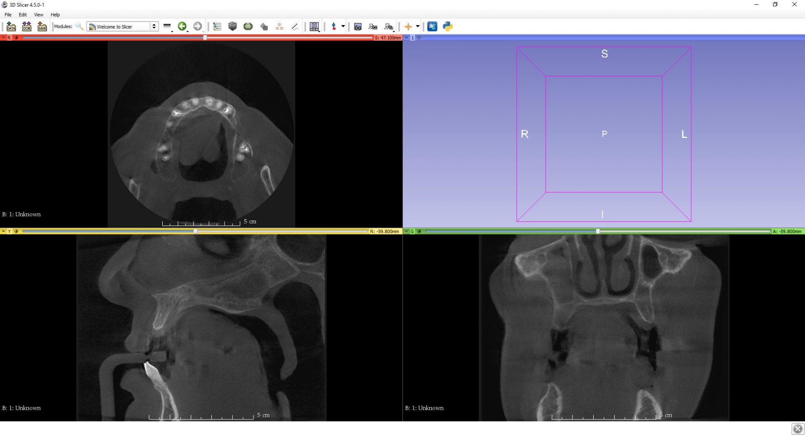This screenshot has width=805, height=436.
Task: Open the Load DICOM (DCM) tool
Action: click(x=26, y=26)
